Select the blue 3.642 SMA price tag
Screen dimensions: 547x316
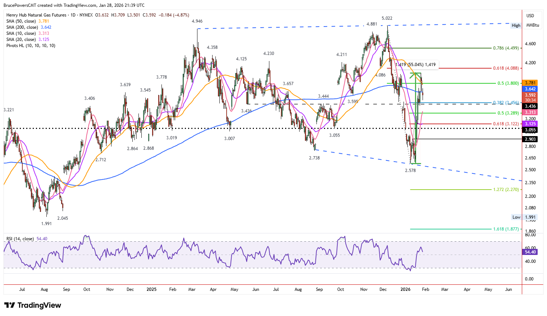pyautogui.click(x=530, y=89)
